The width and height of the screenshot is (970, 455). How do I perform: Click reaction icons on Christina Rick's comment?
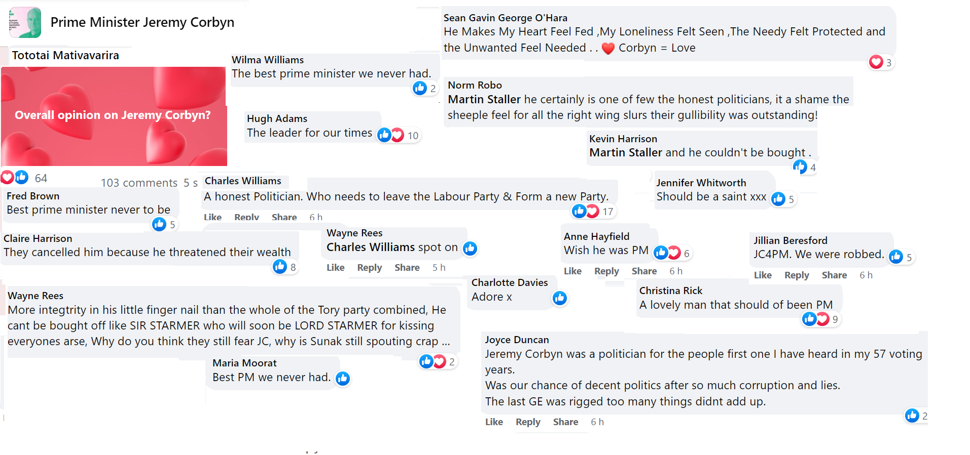point(815,319)
